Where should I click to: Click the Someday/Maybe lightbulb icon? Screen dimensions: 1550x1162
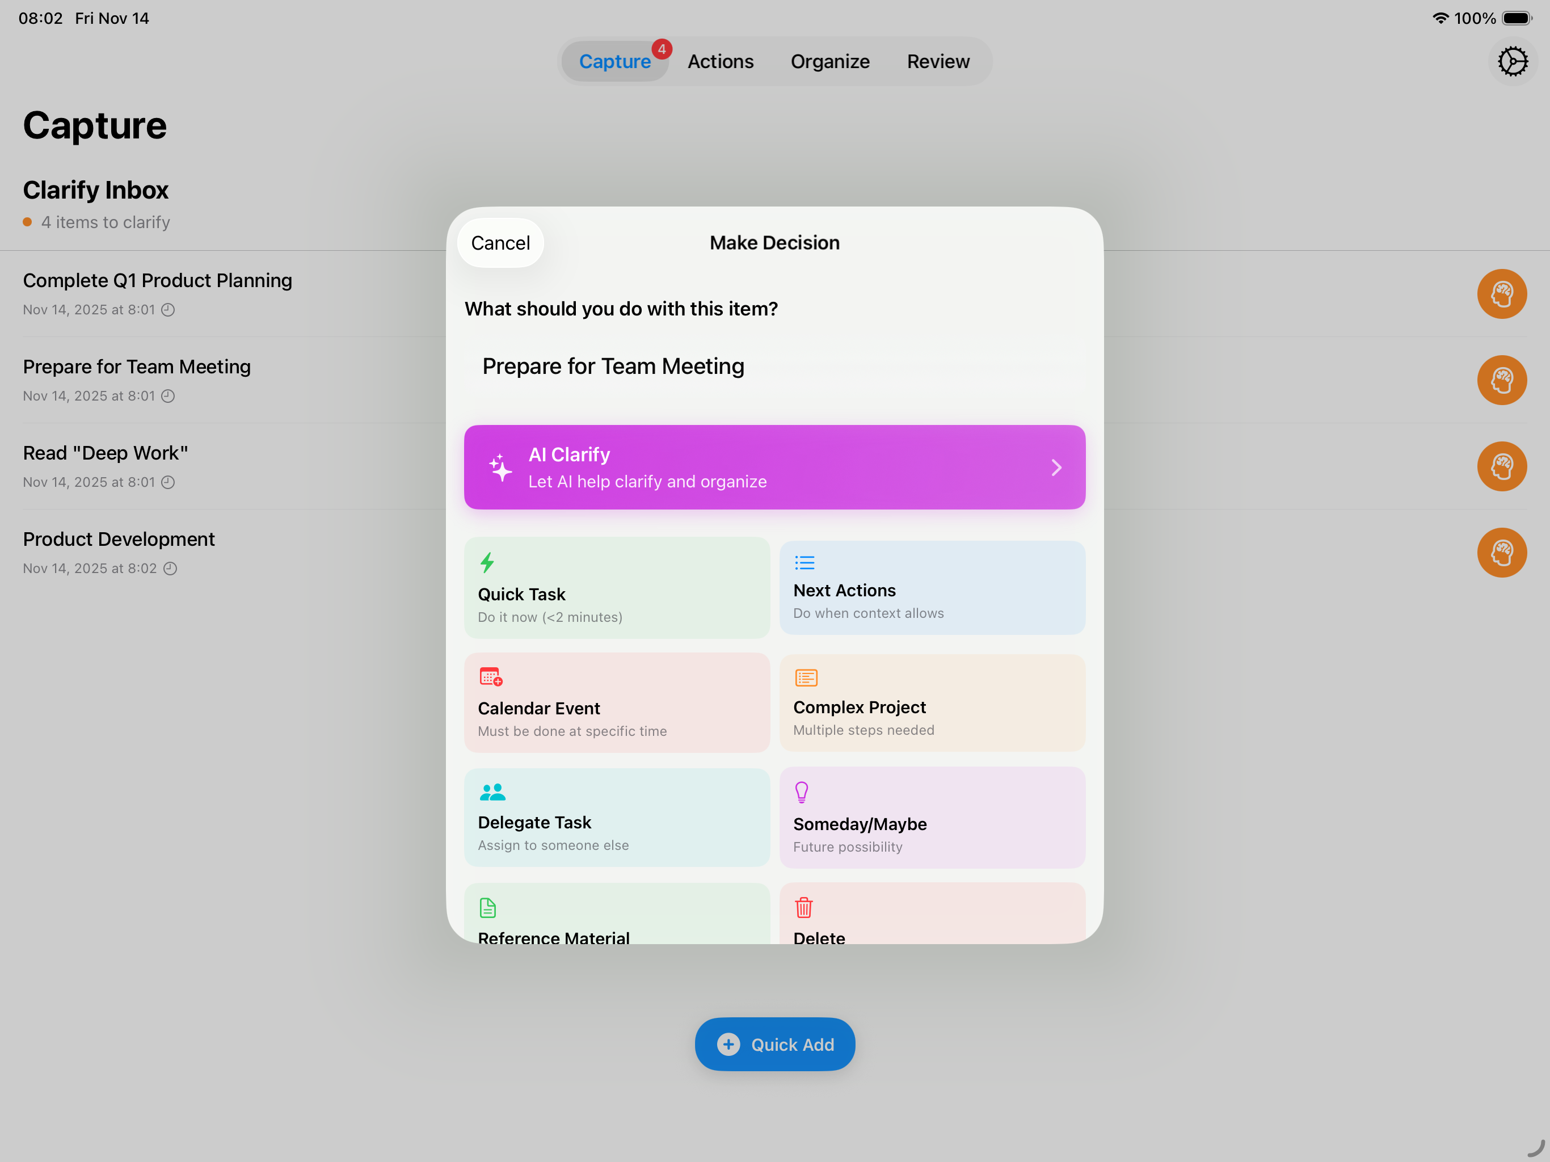(x=802, y=792)
